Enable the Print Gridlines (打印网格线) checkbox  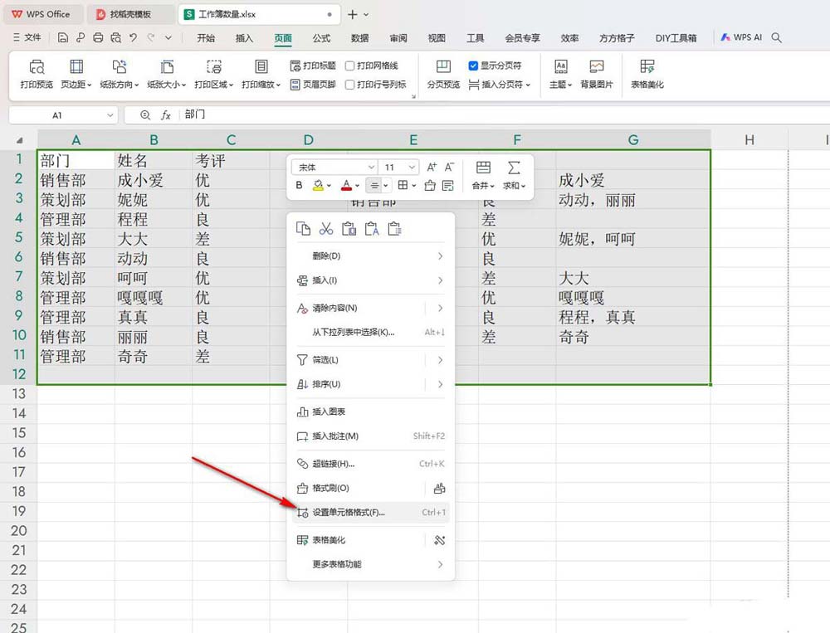[350, 66]
